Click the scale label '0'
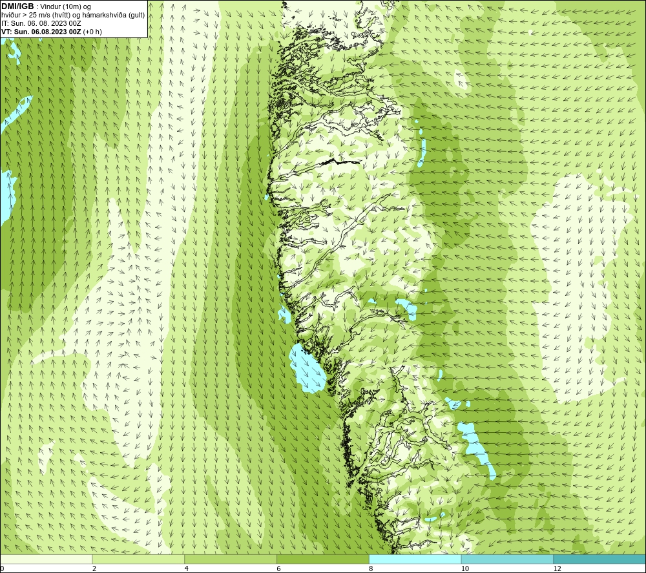The width and height of the screenshot is (646, 573). coord(2,568)
